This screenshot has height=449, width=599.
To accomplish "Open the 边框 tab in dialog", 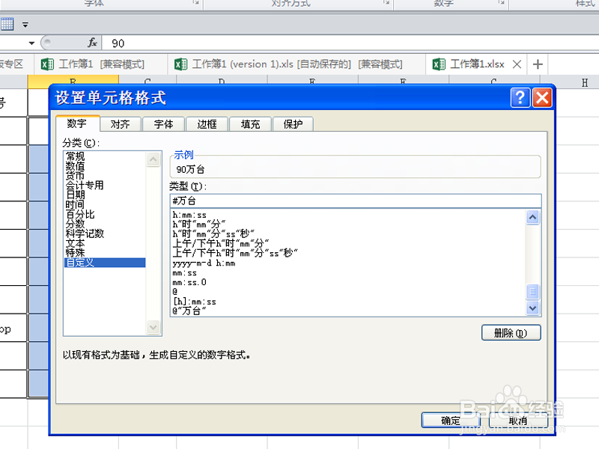I will 207,124.
